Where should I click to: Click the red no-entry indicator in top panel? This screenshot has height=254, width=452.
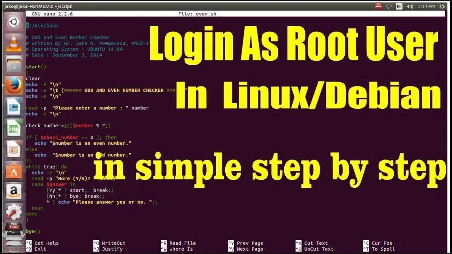click(378, 6)
